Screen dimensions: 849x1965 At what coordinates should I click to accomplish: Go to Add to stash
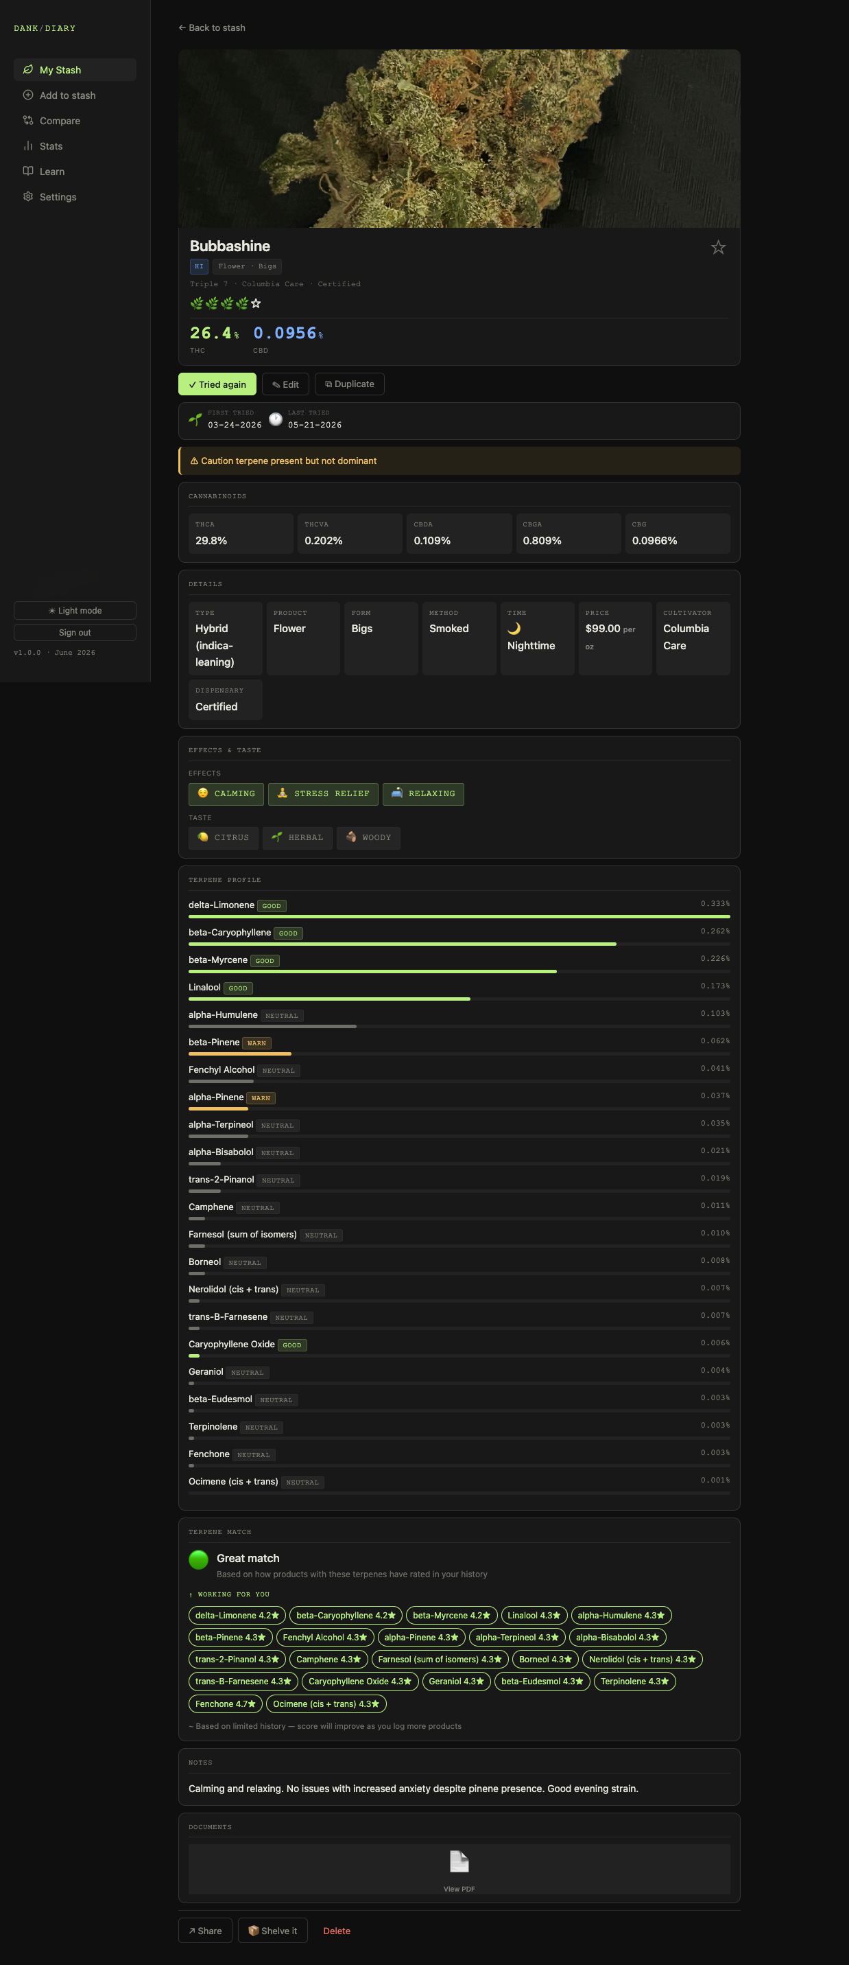coord(75,95)
